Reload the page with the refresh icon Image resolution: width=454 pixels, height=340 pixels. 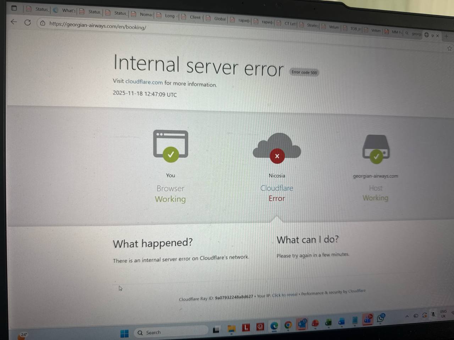[28, 23]
